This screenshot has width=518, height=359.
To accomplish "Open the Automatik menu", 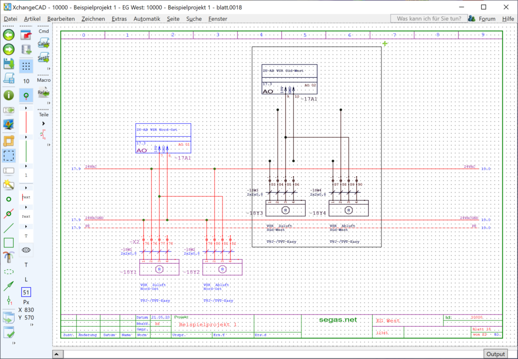I will point(147,19).
